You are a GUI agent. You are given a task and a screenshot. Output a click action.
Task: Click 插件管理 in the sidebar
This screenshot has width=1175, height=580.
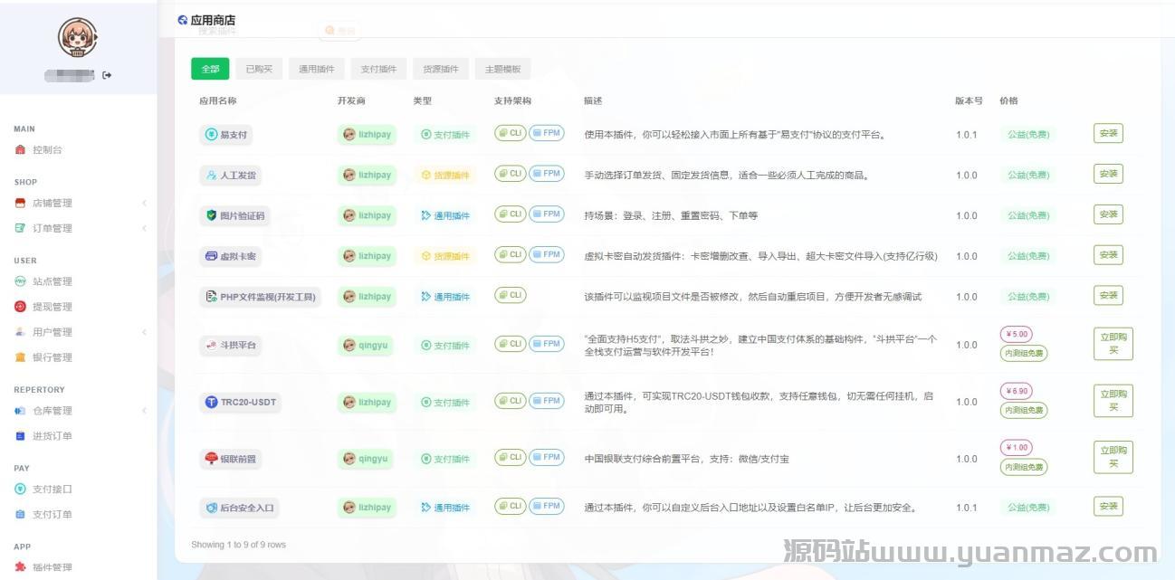(52, 567)
